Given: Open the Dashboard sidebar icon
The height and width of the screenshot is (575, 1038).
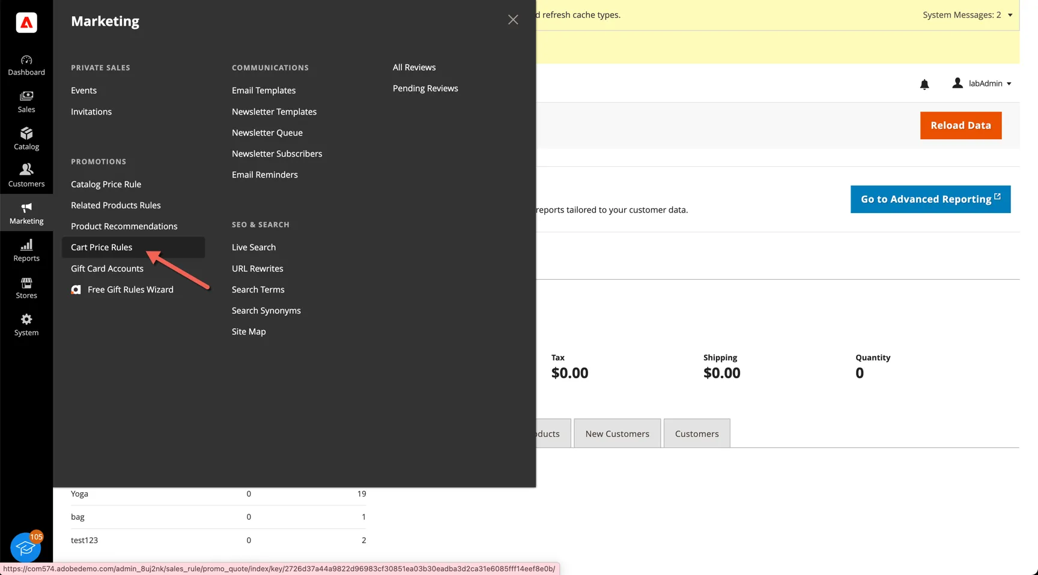Looking at the screenshot, I should coord(26,65).
